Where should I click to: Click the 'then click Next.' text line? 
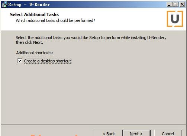(x=29, y=42)
